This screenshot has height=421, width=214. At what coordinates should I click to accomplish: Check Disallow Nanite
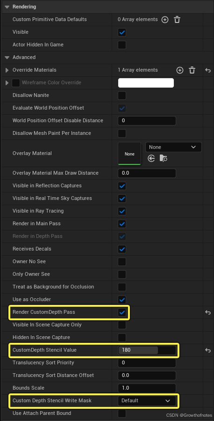122,96
